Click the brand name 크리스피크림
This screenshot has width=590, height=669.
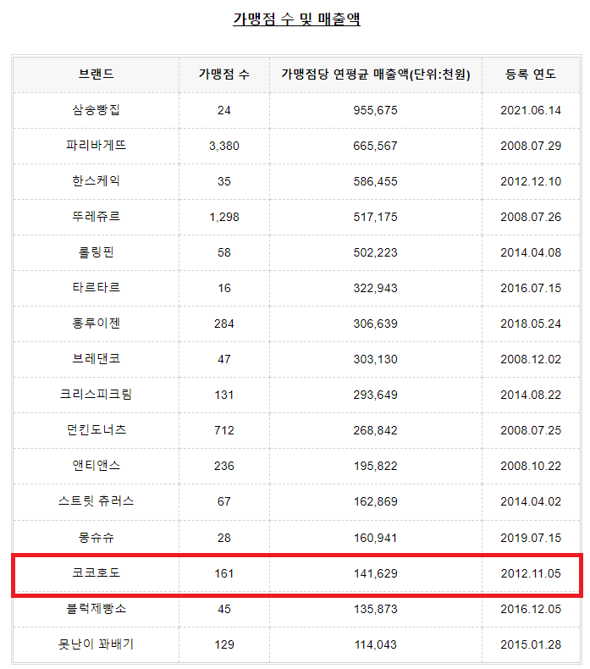(x=96, y=395)
